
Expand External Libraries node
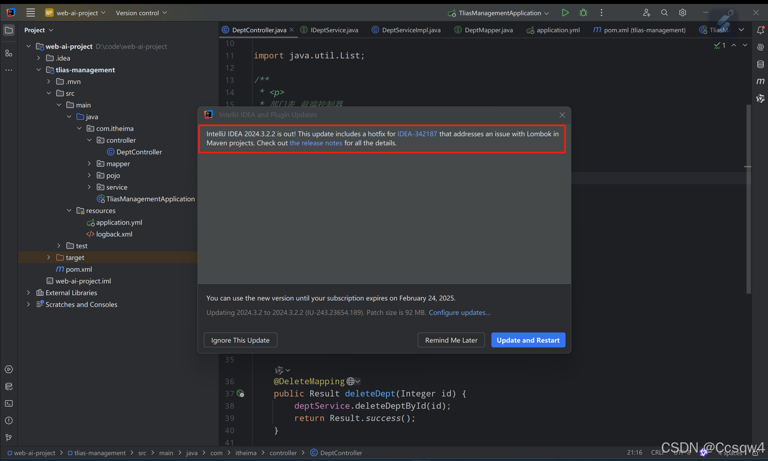click(x=28, y=293)
